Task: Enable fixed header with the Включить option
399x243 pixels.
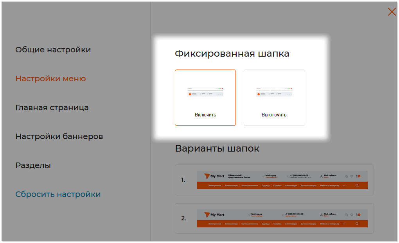Action: click(205, 98)
